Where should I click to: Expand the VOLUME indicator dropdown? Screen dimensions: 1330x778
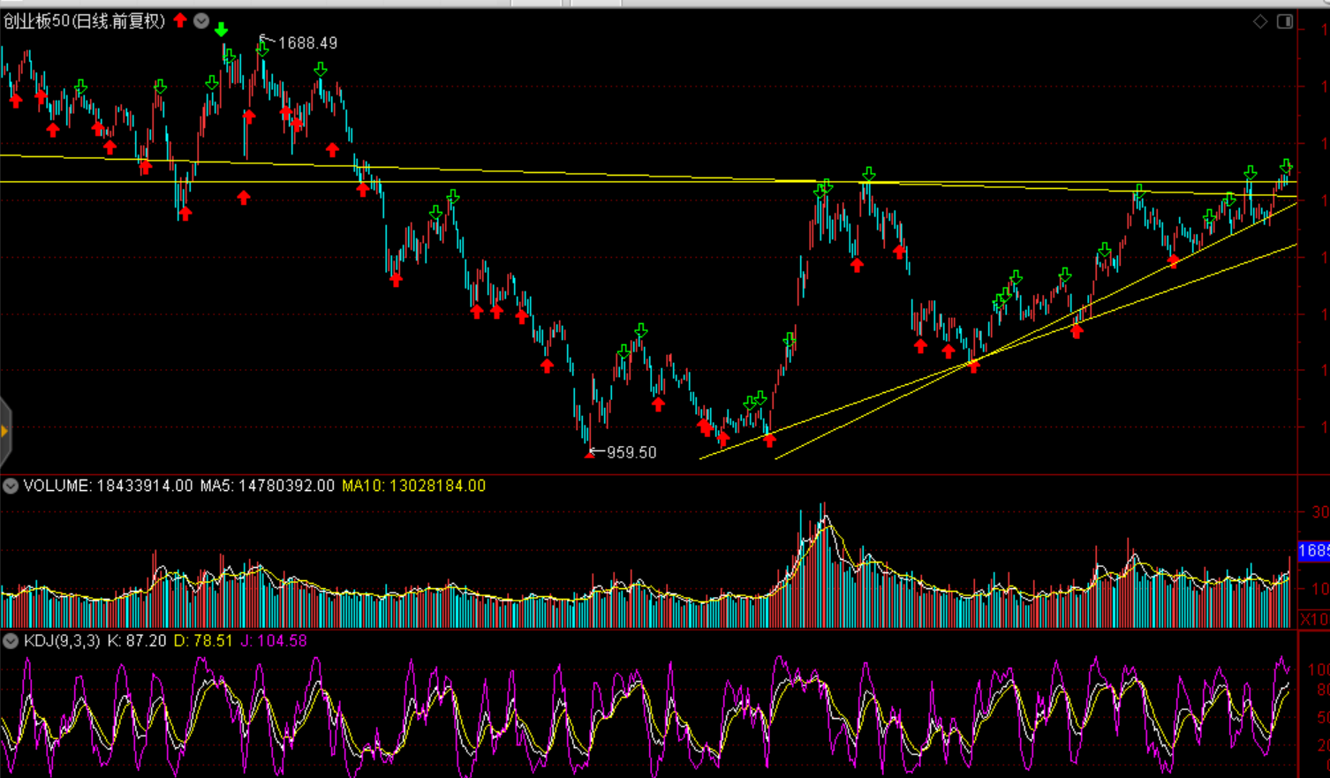[11, 486]
